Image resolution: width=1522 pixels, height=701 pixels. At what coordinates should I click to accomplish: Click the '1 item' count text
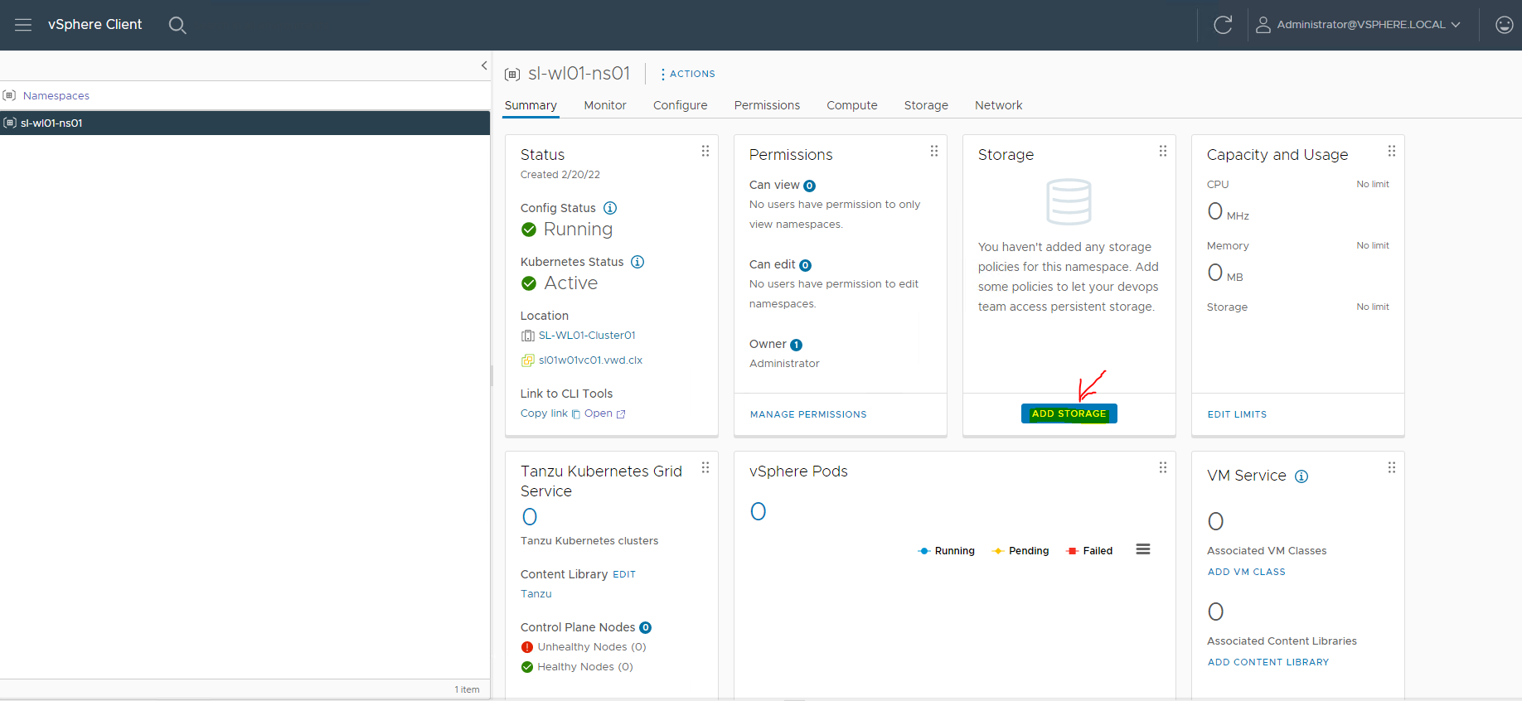(467, 689)
